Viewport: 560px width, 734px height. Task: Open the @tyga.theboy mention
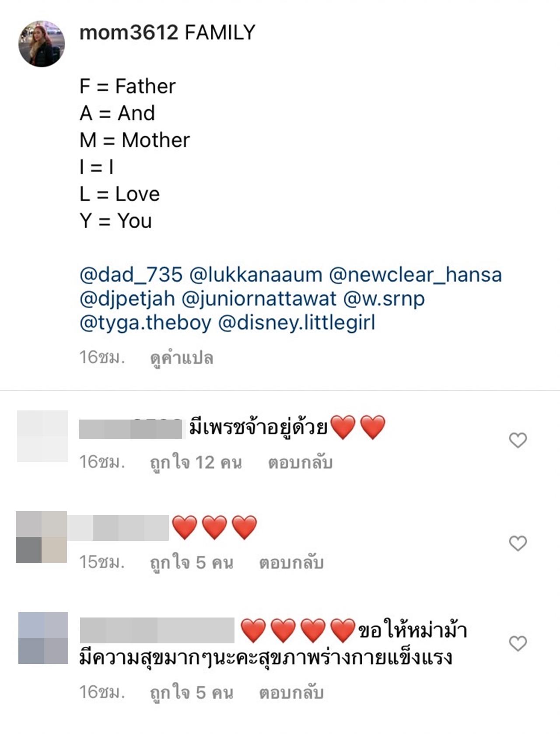point(145,323)
